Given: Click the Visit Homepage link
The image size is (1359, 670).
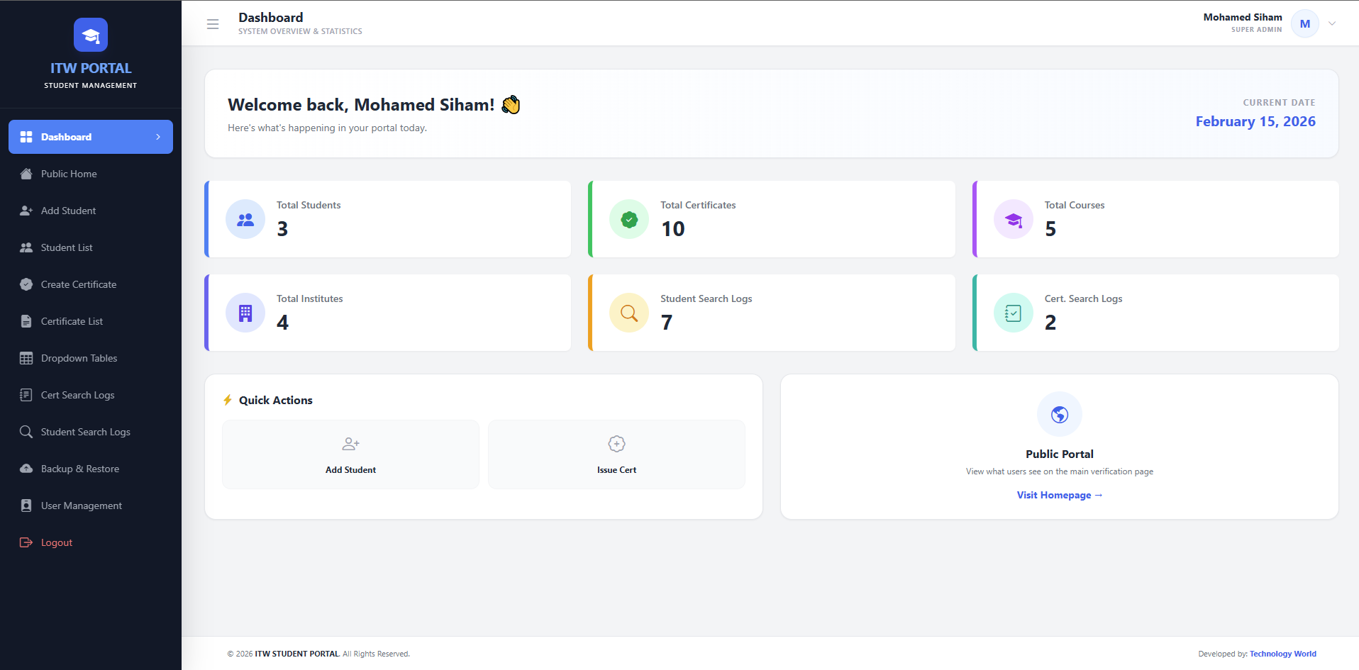Looking at the screenshot, I should (x=1059, y=495).
